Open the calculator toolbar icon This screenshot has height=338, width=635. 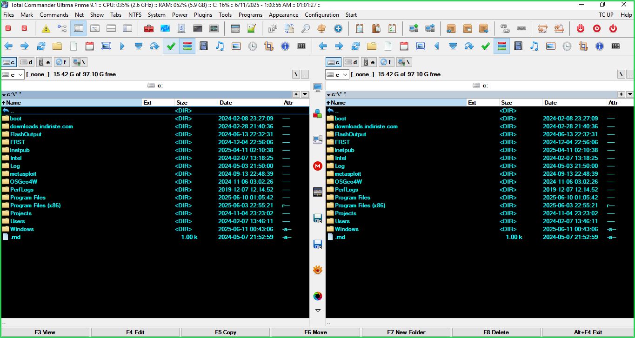coord(235,28)
